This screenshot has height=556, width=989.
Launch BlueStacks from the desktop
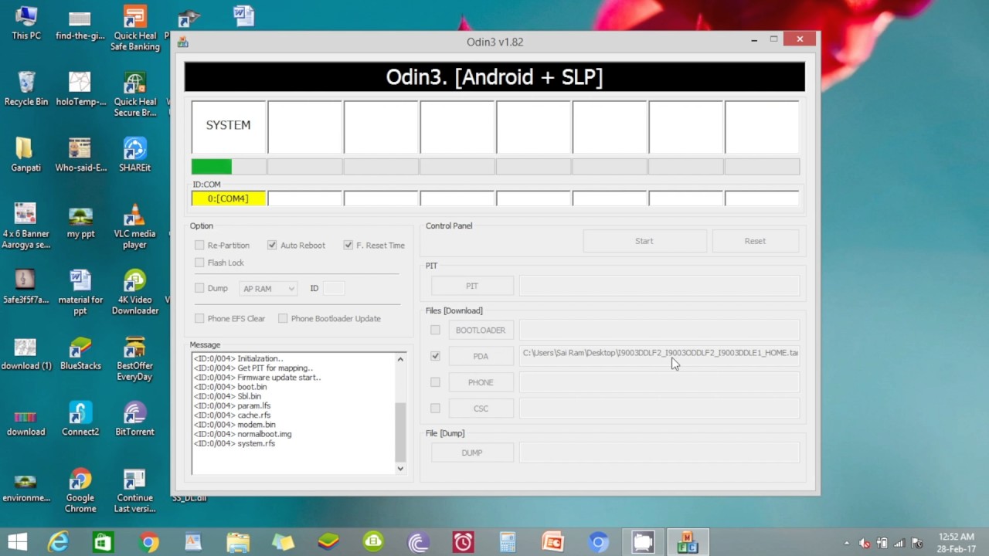click(80, 353)
